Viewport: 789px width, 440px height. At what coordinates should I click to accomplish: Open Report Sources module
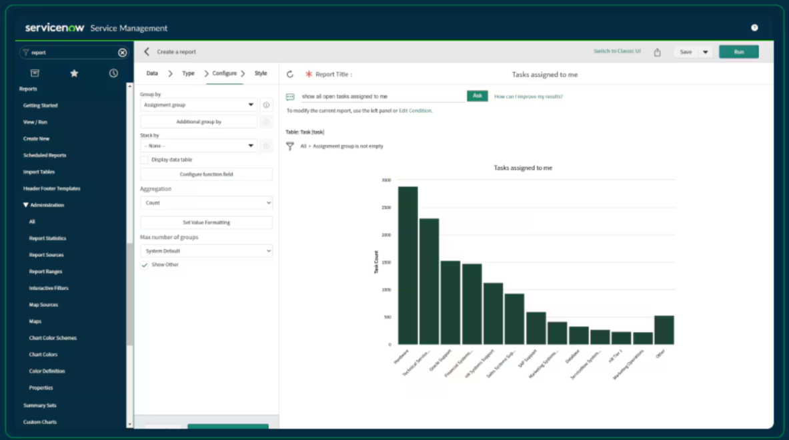point(46,255)
